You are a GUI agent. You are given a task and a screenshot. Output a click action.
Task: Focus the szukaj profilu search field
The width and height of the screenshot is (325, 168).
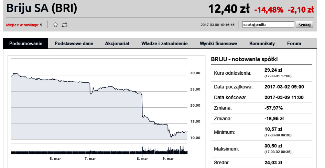tap(268, 25)
